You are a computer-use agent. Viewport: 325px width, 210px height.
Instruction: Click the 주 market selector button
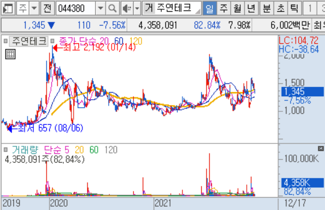[23, 8]
